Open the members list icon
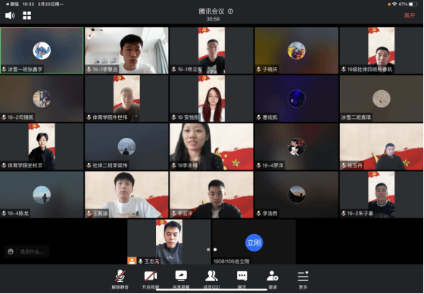The width and height of the screenshot is (424, 294). click(211, 279)
